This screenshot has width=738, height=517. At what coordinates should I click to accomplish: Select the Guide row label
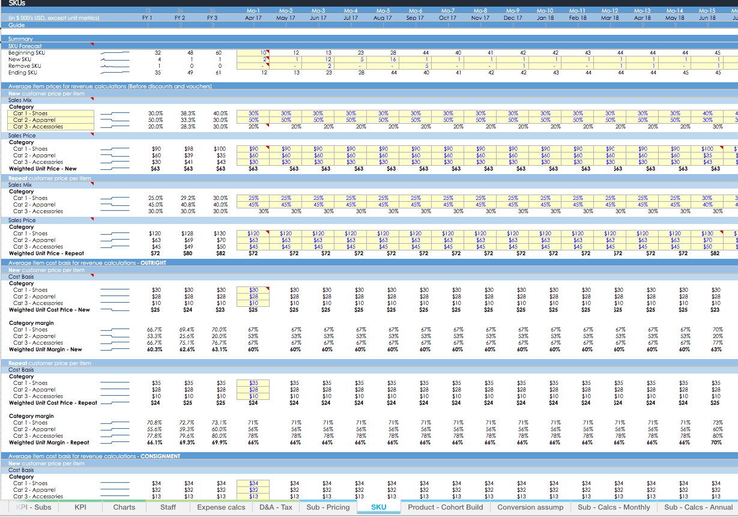click(16, 25)
